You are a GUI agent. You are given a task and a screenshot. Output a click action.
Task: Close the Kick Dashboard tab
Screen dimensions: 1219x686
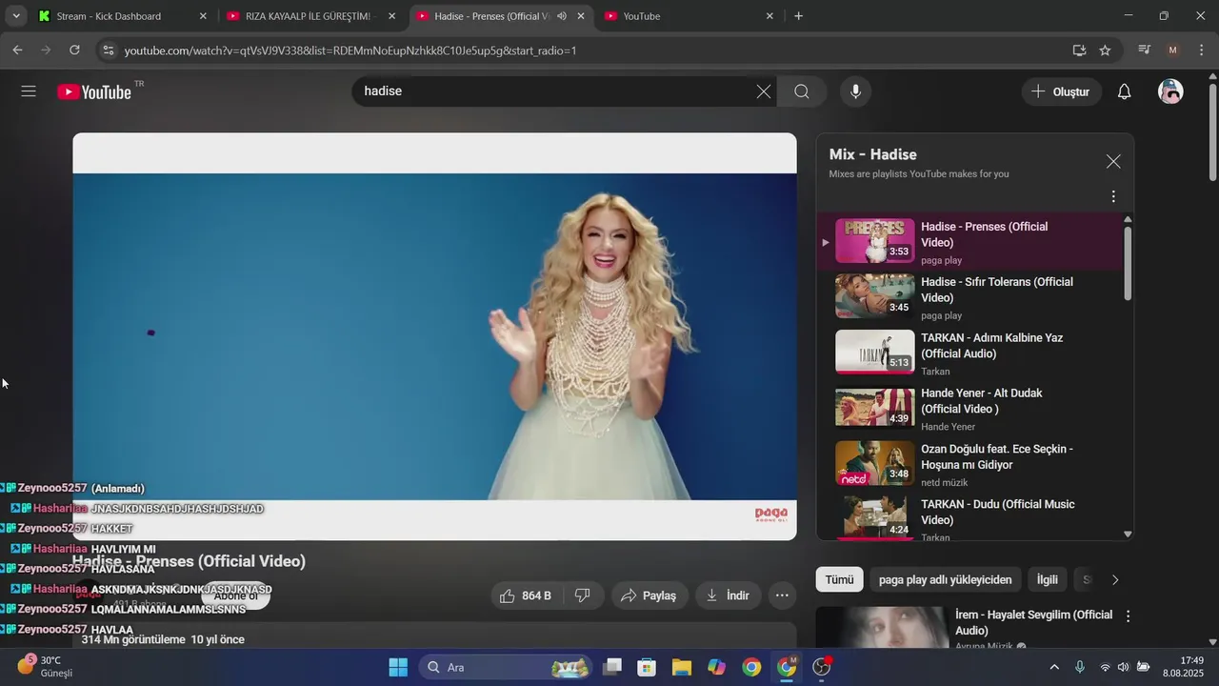pos(203,16)
